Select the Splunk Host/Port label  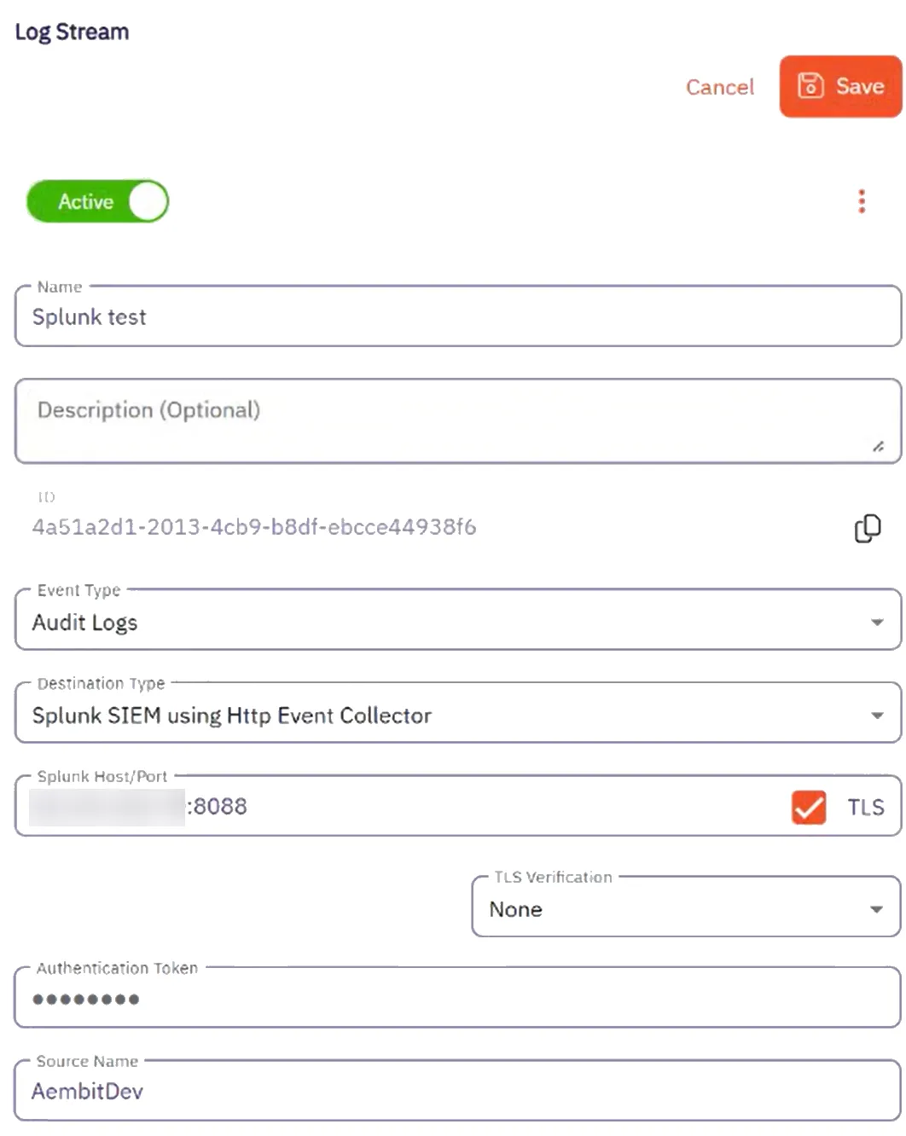(102, 777)
